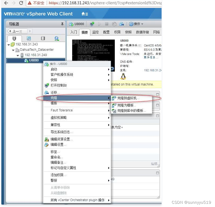Choose 编辑备注 menu entry
The width and height of the screenshot is (215, 207).
tap(77, 163)
